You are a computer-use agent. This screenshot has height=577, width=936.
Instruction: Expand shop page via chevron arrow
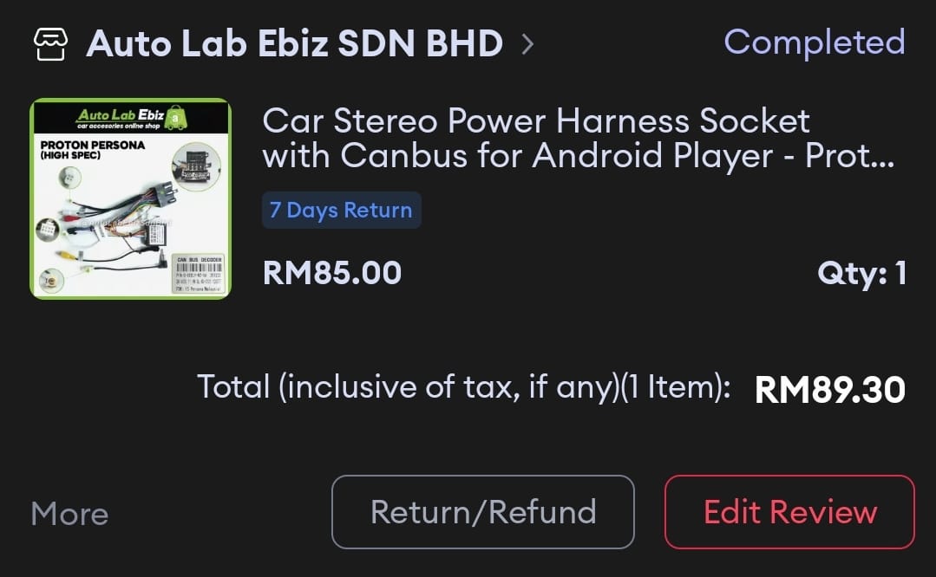pyautogui.click(x=527, y=44)
